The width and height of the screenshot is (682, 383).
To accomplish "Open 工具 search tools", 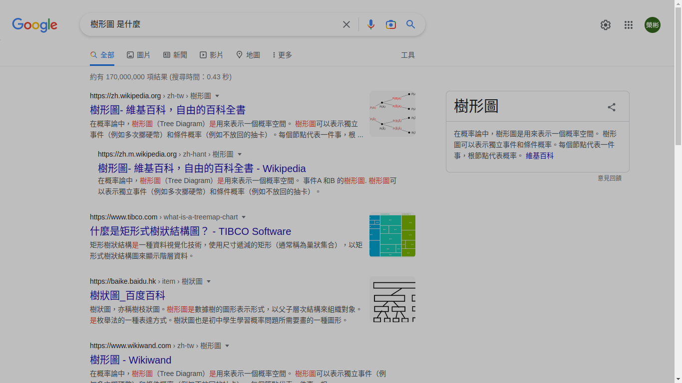I will (408, 55).
